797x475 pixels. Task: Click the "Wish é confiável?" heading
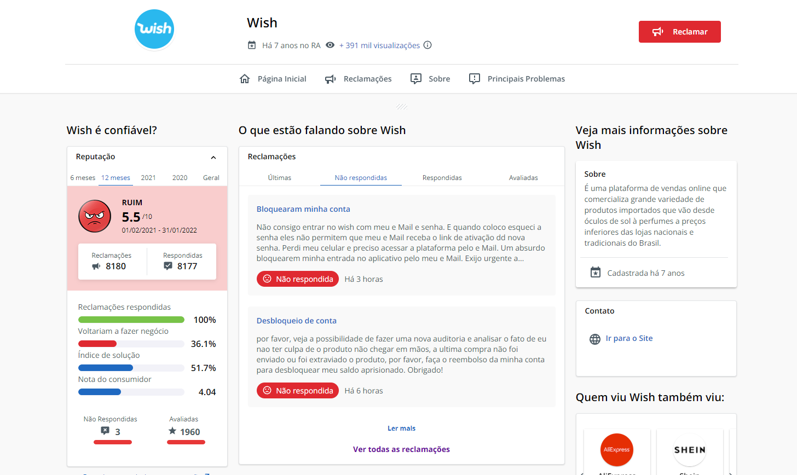(x=112, y=130)
